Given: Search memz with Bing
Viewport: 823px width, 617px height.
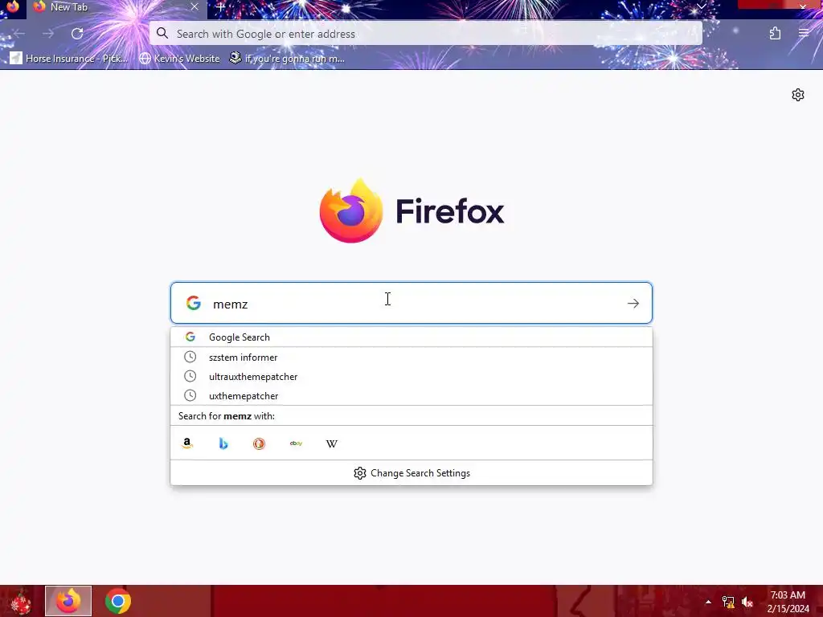Looking at the screenshot, I should point(223,443).
